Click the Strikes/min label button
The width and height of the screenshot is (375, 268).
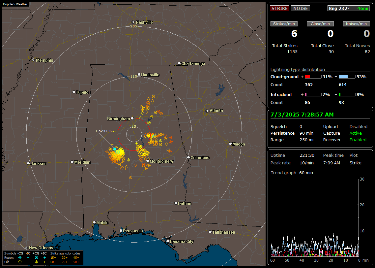click(x=284, y=24)
